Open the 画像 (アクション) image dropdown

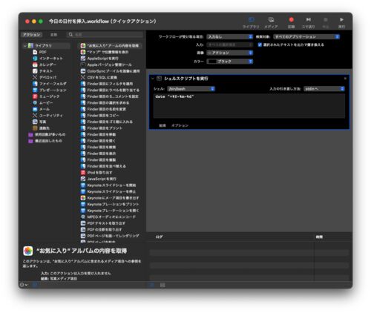point(230,53)
